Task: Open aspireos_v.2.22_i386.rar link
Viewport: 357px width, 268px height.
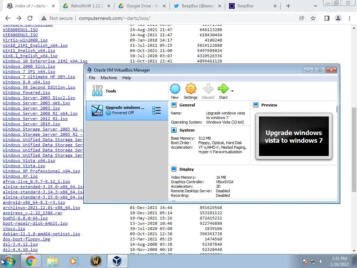Action: [32, 213]
